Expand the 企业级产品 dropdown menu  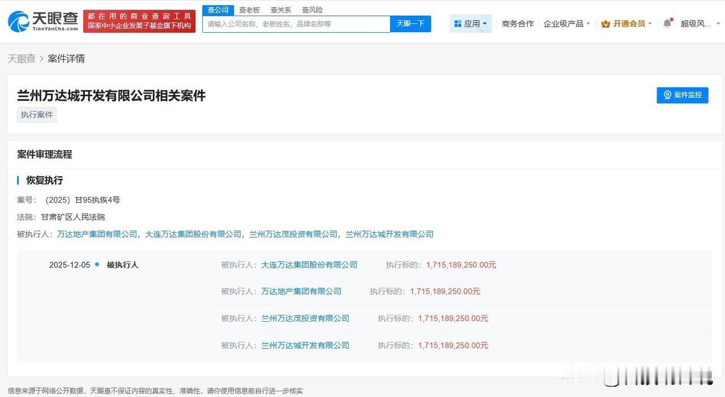566,24
